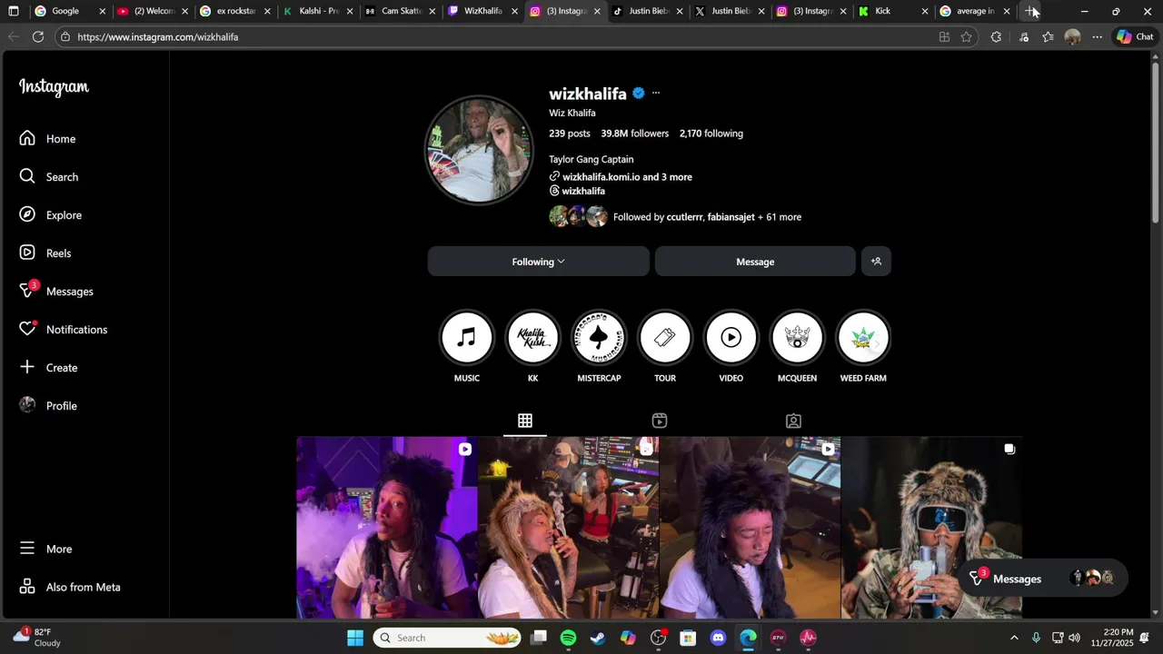Screen dimensions: 1163x654
Task: Open Profile in the sidebar
Action: point(49,406)
